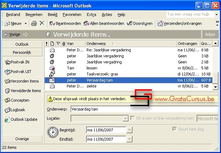Open Postvak UIT shortcut
This screenshot has width=221, height=153.
pyautogui.click(x=18, y=72)
